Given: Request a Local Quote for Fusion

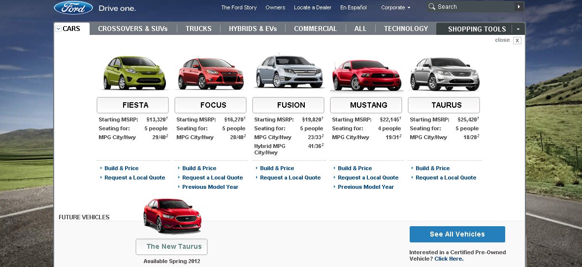Looking at the screenshot, I should click(290, 178).
